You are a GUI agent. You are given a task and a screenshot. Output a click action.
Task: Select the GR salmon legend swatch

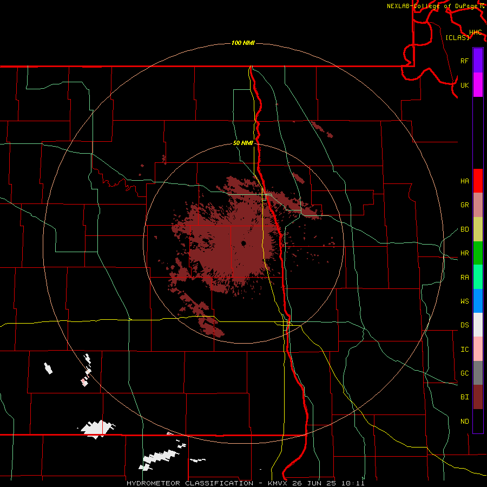coord(478,205)
